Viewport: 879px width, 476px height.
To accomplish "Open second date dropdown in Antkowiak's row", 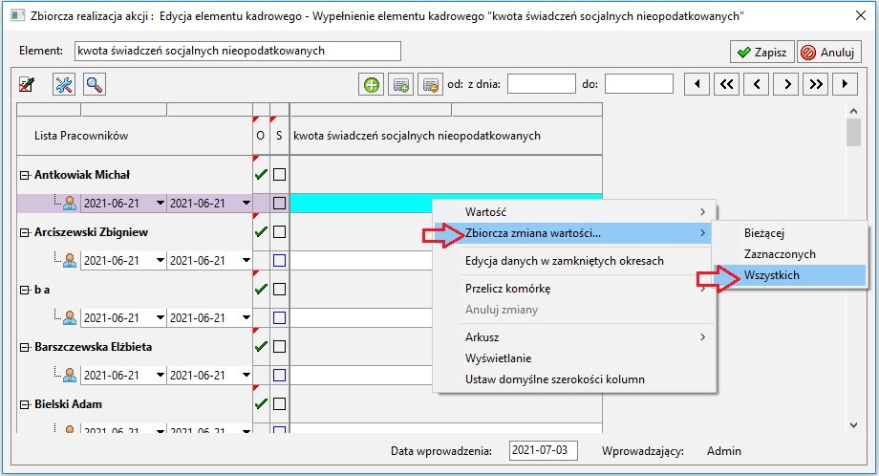I will pyautogui.click(x=247, y=203).
